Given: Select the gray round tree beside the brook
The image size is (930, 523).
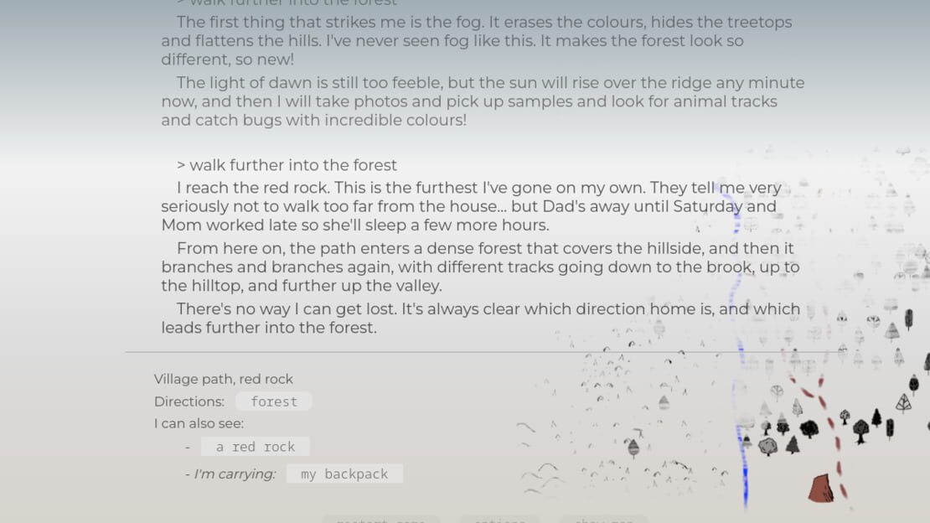Looking at the screenshot, I should point(768,446).
